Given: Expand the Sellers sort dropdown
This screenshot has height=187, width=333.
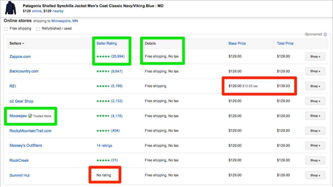Looking at the screenshot, I should pos(17,43).
